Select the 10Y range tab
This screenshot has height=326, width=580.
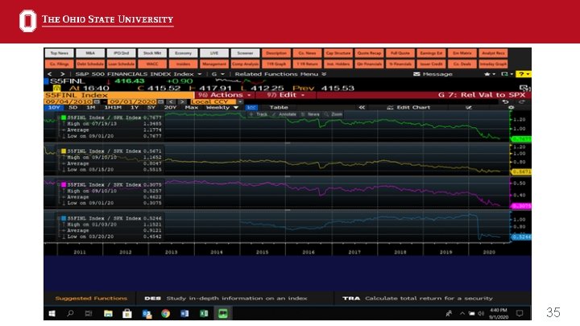point(54,108)
